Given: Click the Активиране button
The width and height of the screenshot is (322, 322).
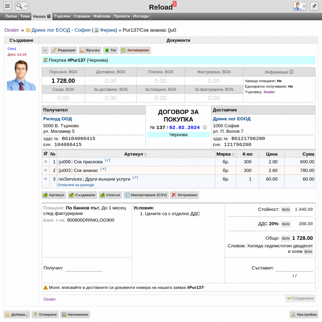Looking at the screenshot, I should [x=135, y=50].
